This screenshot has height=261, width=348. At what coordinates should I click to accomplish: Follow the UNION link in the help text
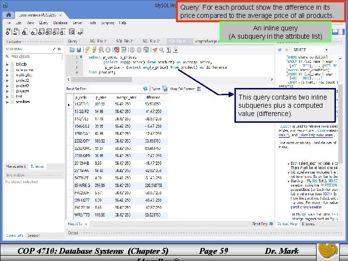pyautogui.click(x=284, y=135)
